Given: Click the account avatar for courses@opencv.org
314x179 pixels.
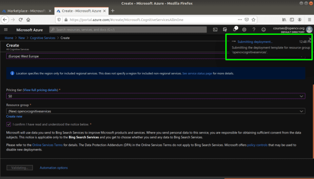Looking at the screenshot, I should (x=309, y=30).
